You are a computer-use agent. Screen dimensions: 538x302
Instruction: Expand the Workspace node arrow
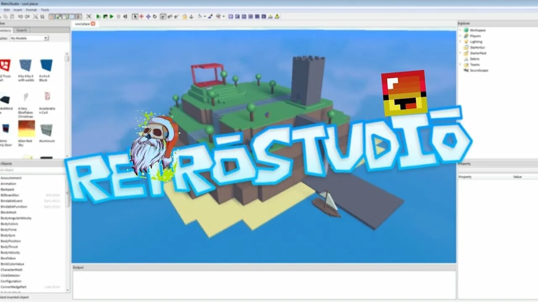(x=460, y=30)
